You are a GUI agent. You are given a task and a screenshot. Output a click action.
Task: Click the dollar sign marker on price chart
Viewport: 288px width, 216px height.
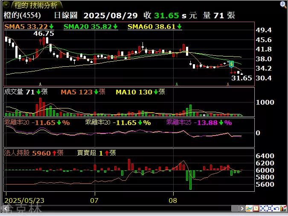point(231,64)
